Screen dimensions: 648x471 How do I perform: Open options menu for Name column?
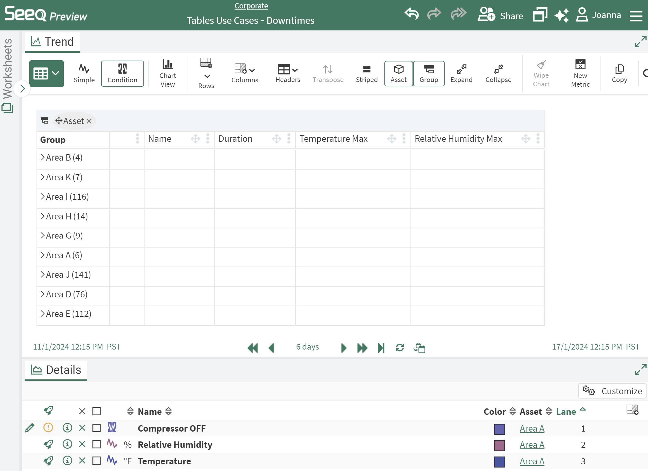click(x=208, y=139)
